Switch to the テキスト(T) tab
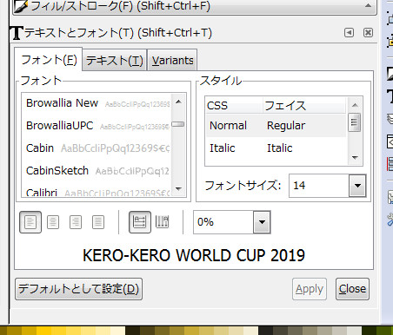The image size is (393, 335). 115,61
